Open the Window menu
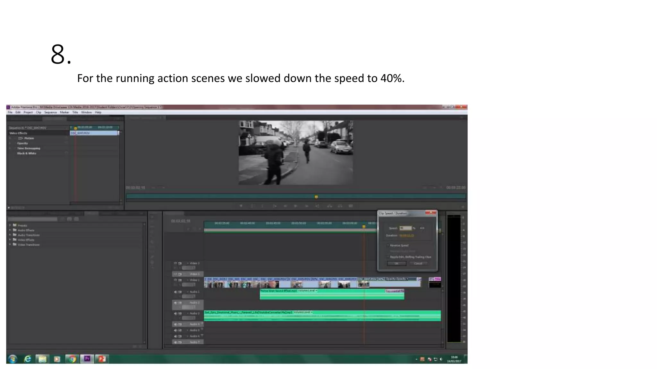Image resolution: width=657 pixels, height=369 pixels. pyautogui.click(x=86, y=112)
